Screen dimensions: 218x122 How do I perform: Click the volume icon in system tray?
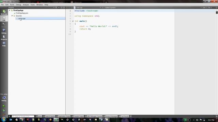point(198,120)
